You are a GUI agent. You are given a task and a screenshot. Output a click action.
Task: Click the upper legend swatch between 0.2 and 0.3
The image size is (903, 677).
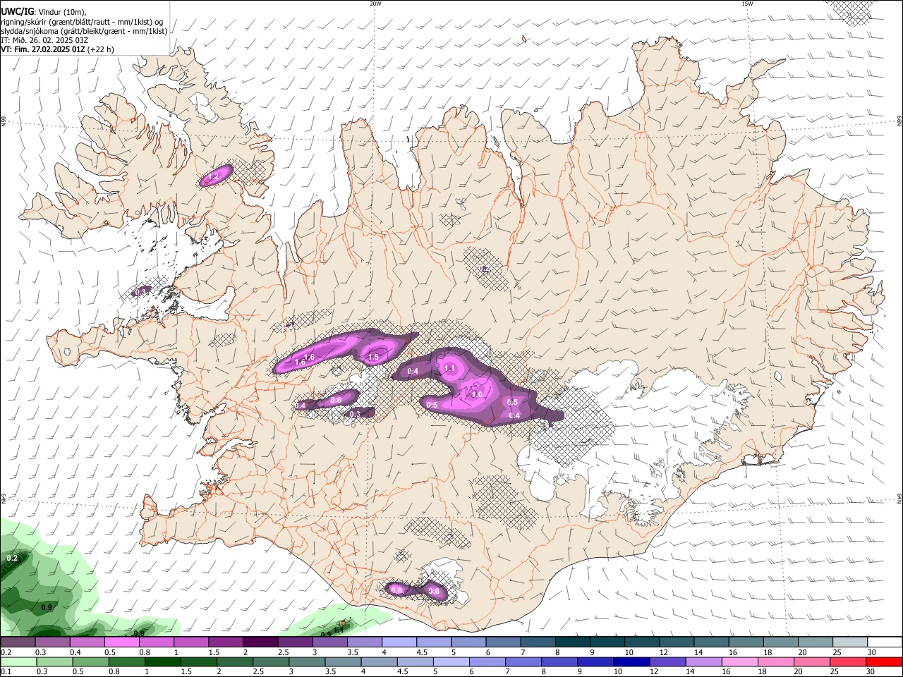[x=18, y=642]
